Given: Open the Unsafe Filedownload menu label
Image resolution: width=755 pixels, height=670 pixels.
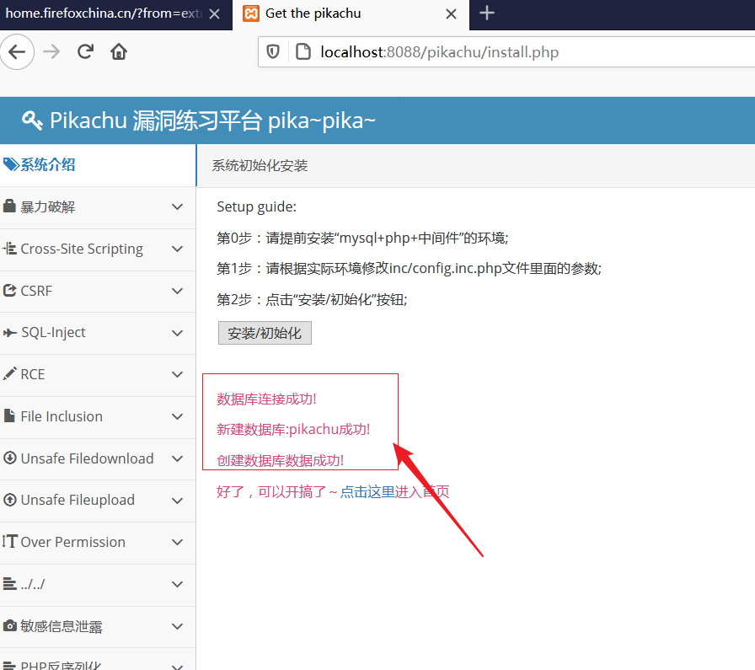Looking at the screenshot, I should point(87,458).
